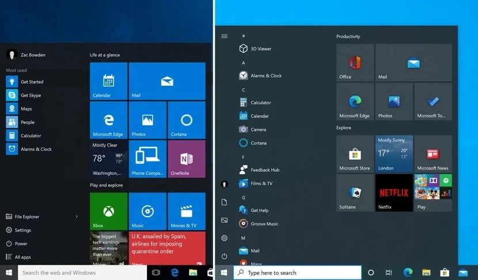
Task: Open Settings gear in the new Start sidebar
Action: coord(225,238)
